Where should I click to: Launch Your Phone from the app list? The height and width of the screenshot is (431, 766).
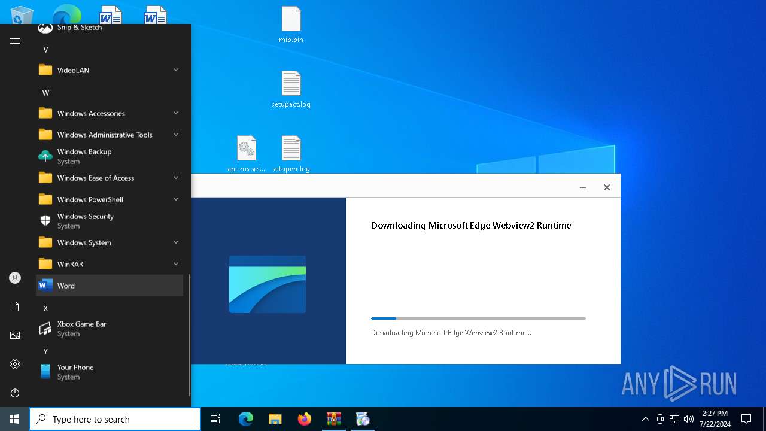point(110,372)
